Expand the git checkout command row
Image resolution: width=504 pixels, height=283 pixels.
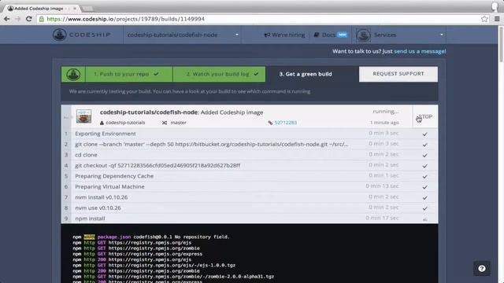tap(250, 165)
